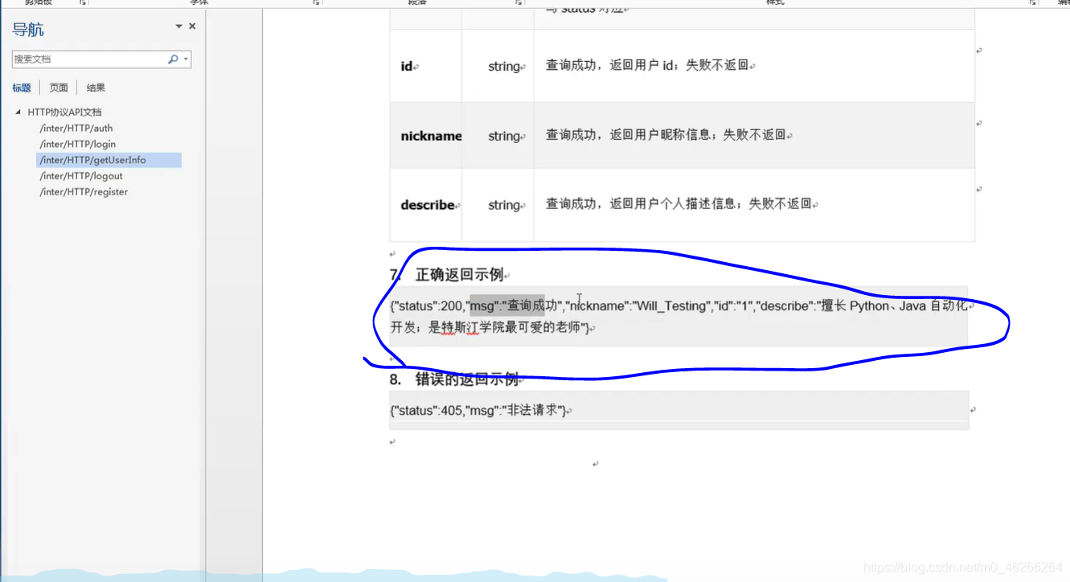Click "Will_Testing" in the JSON example

pyautogui.click(x=670, y=305)
